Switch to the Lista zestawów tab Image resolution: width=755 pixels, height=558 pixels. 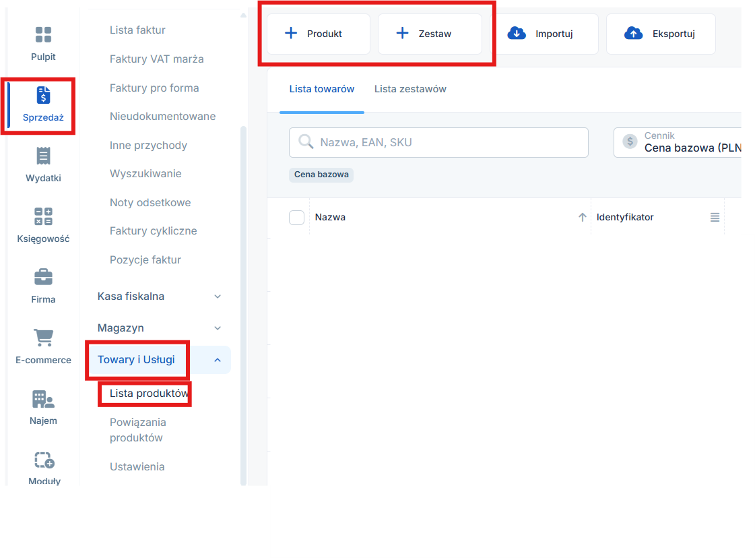[410, 89]
